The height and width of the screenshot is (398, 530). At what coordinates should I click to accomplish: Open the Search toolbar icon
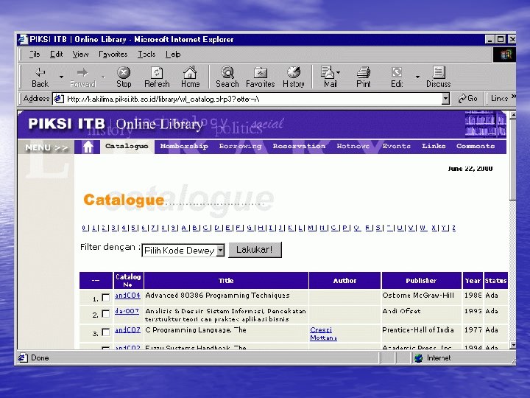[x=227, y=77]
